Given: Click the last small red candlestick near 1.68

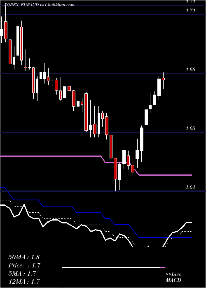Looking at the screenshot, I should [x=163, y=79].
